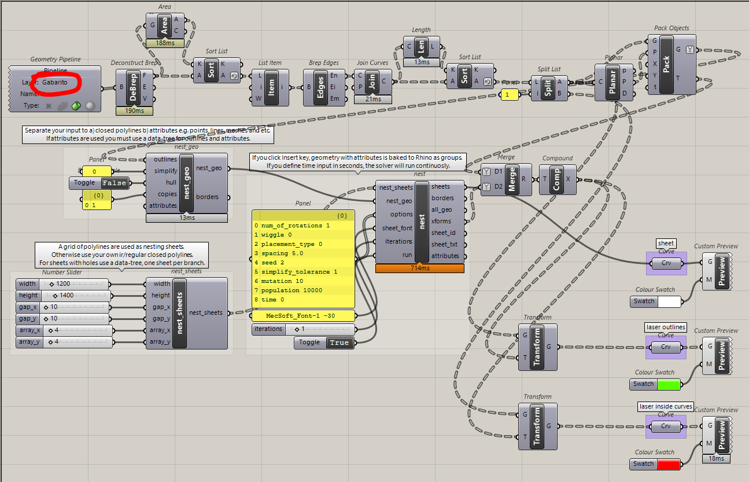Click the 'num_of_rotations 1' panel row
Screen dimensions: 749x482
click(x=303, y=226)
